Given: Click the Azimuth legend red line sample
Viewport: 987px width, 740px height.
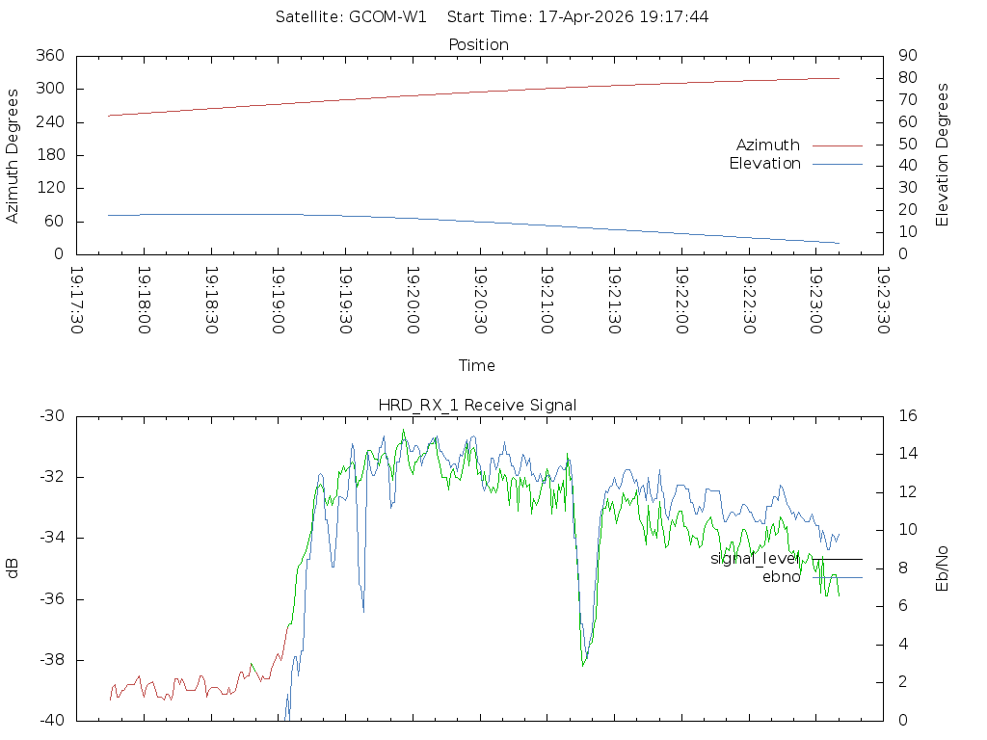Looking at the screenshot, I should (x=837, y=145).
